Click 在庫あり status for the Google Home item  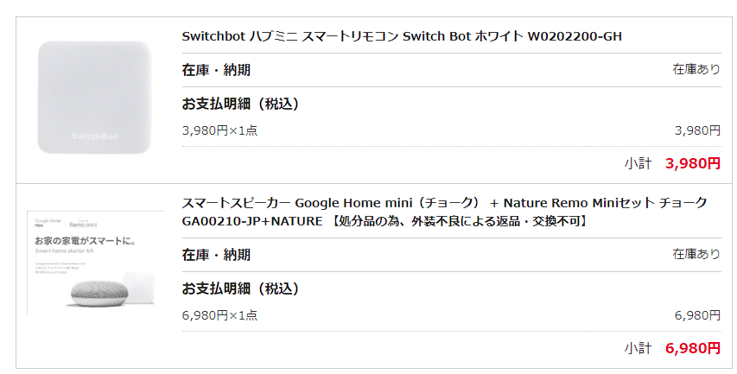696,255
